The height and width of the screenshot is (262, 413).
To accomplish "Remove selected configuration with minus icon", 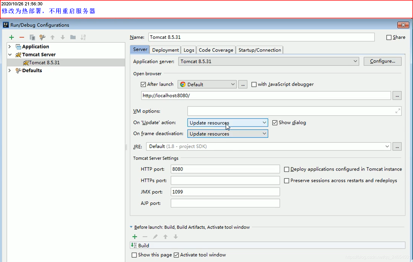I will [x=22, y=37].
